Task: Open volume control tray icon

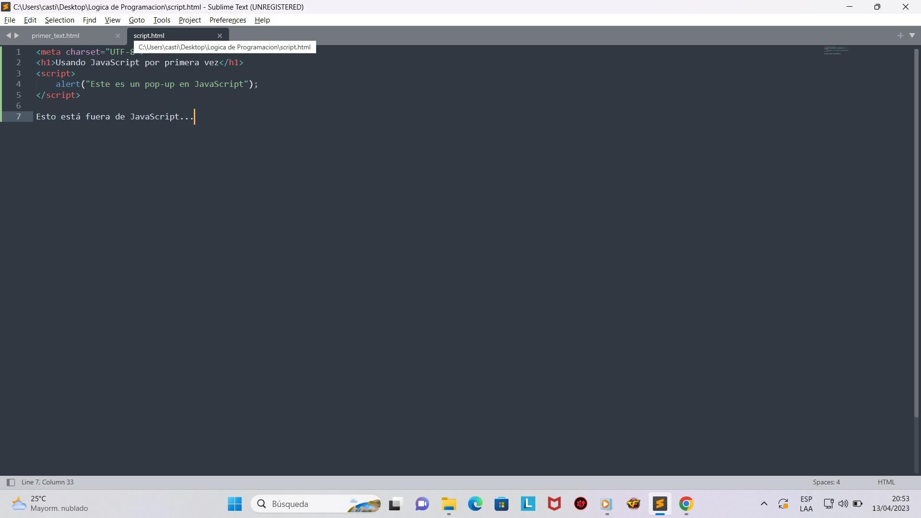Action: [843, 504]
